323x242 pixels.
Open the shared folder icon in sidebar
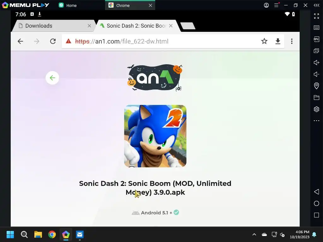point(316,97)
